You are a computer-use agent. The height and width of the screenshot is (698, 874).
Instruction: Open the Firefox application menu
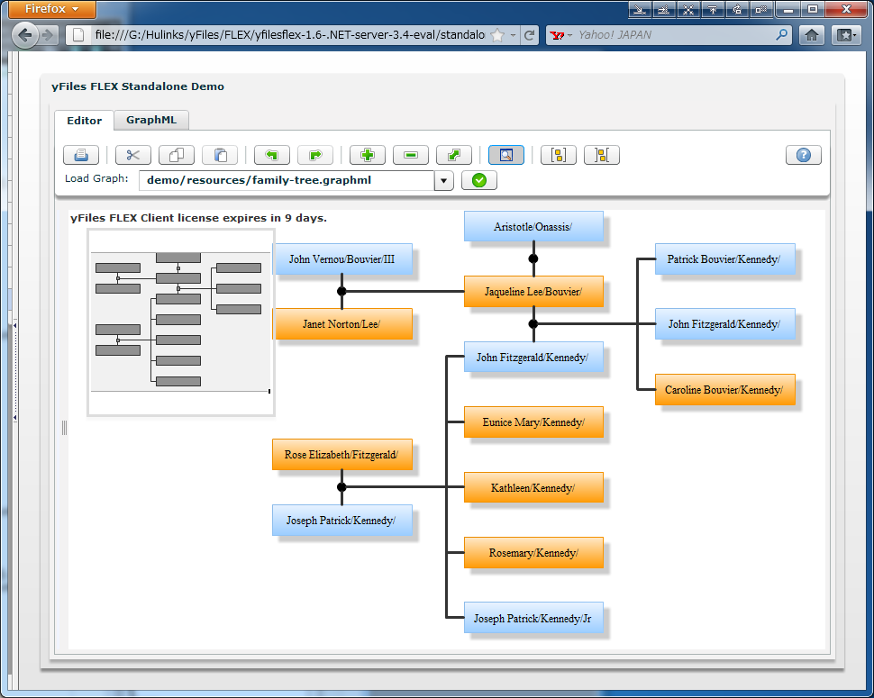(52, 9)
